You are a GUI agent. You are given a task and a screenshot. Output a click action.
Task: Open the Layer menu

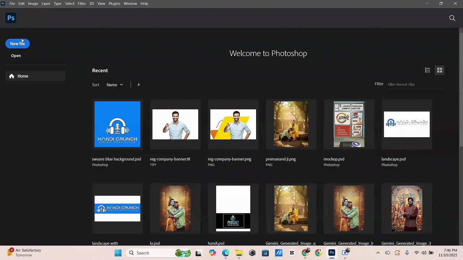pos(46,3)
